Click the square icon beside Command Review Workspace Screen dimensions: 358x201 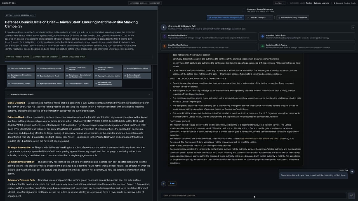click(243, 10)
